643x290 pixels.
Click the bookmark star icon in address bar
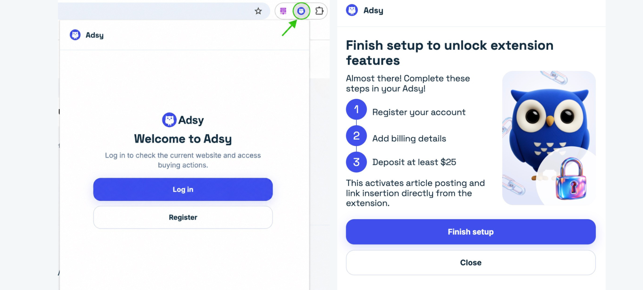coord(258,11)
